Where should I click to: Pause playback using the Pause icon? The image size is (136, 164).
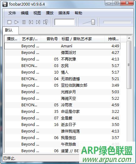click(24, 22)
